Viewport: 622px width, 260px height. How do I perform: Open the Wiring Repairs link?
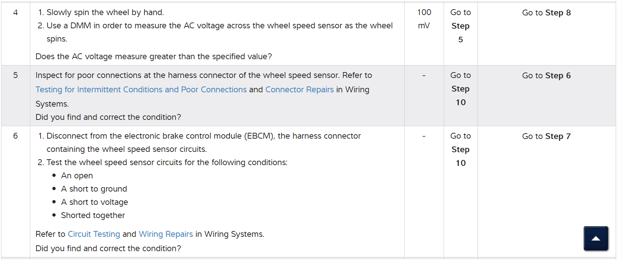pos(165,234)
